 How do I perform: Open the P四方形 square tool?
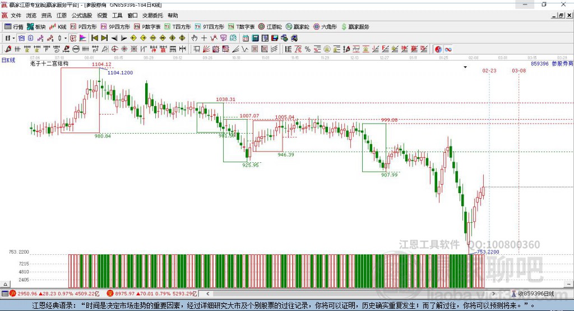coord(84,27)
